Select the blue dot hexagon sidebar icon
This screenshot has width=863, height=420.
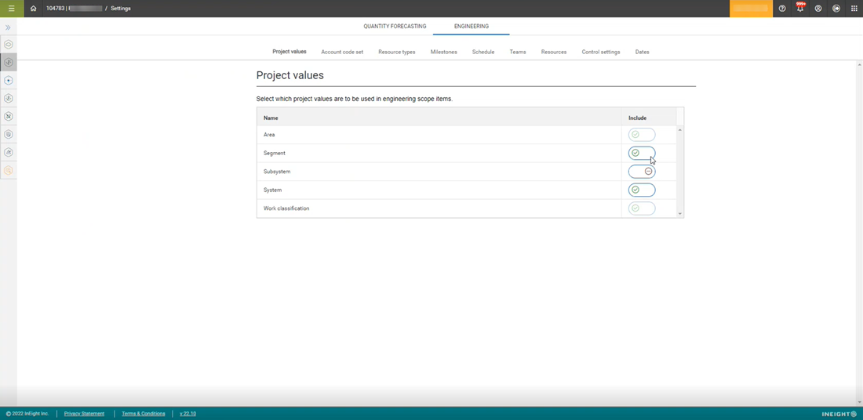pyautogui.click(x=9, y=81)
